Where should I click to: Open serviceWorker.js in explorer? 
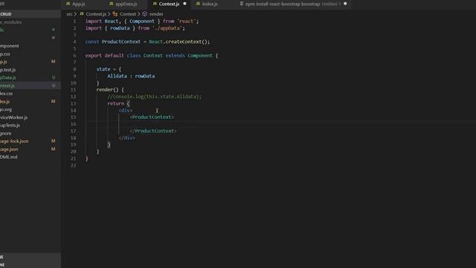pos(30,118)
